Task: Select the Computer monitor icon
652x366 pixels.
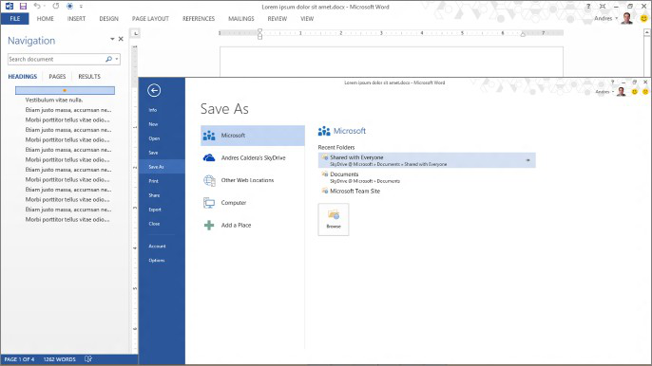Action: click(x=209, y=203)
